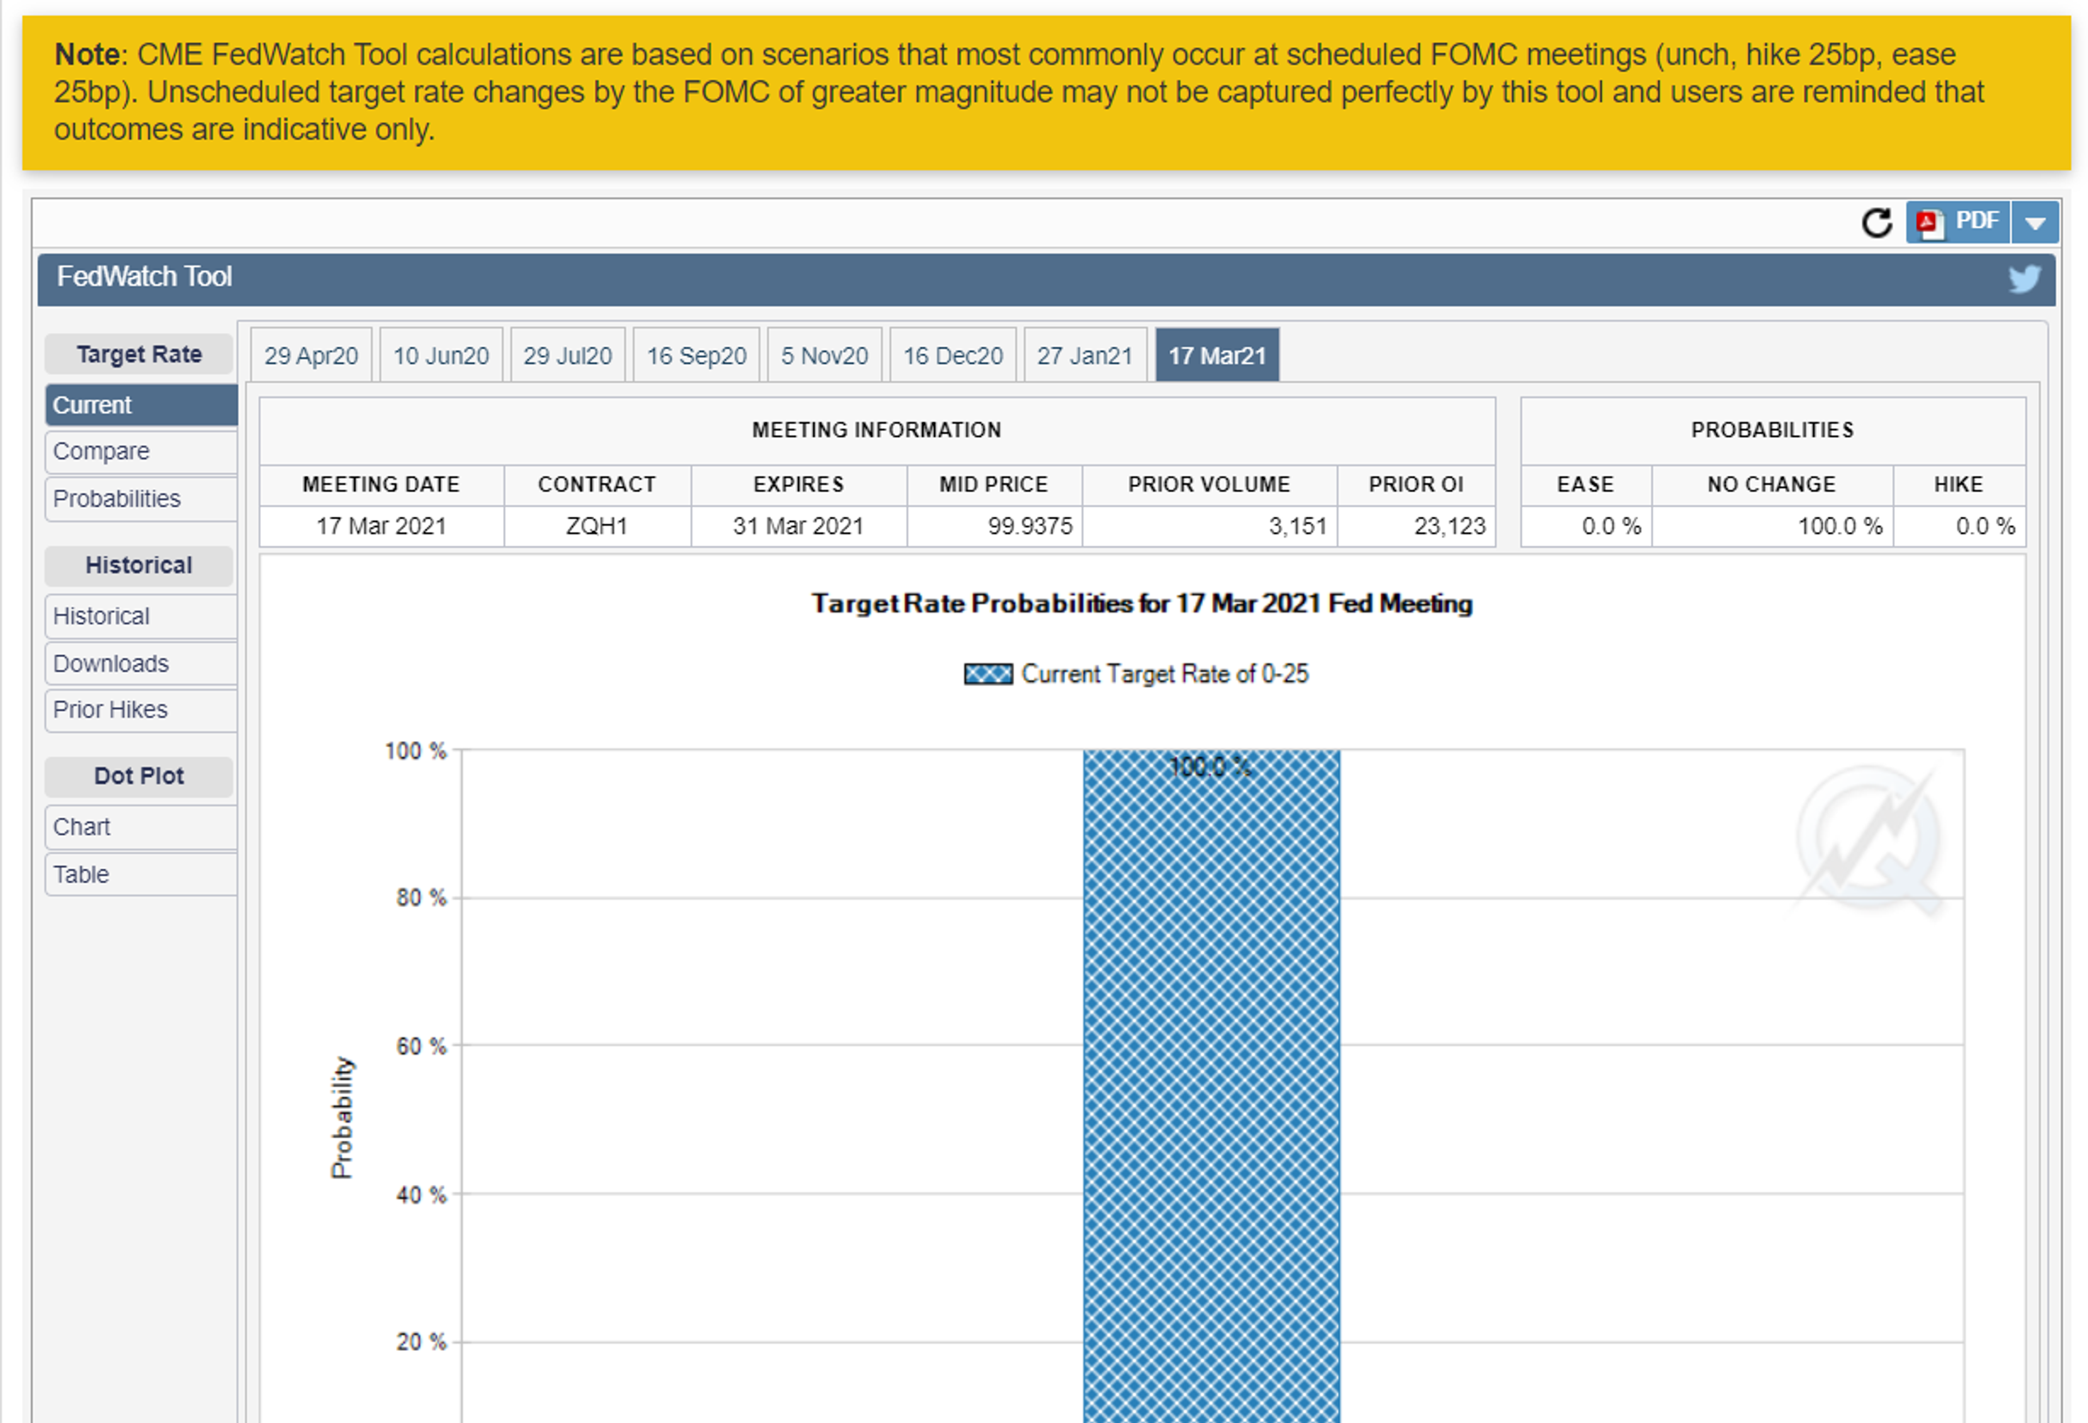Select the 29 Jul20 meeting tab
2088x1423 pixels.
coord(568,356)
